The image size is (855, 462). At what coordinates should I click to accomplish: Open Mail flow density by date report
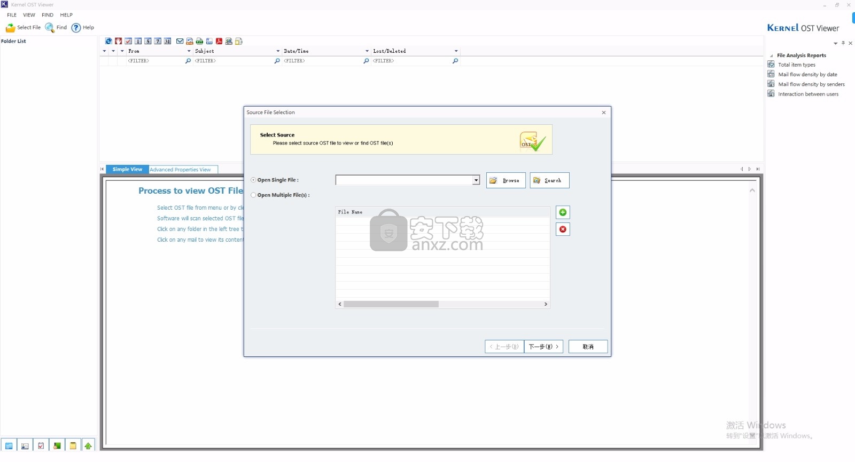coord(807,75)
